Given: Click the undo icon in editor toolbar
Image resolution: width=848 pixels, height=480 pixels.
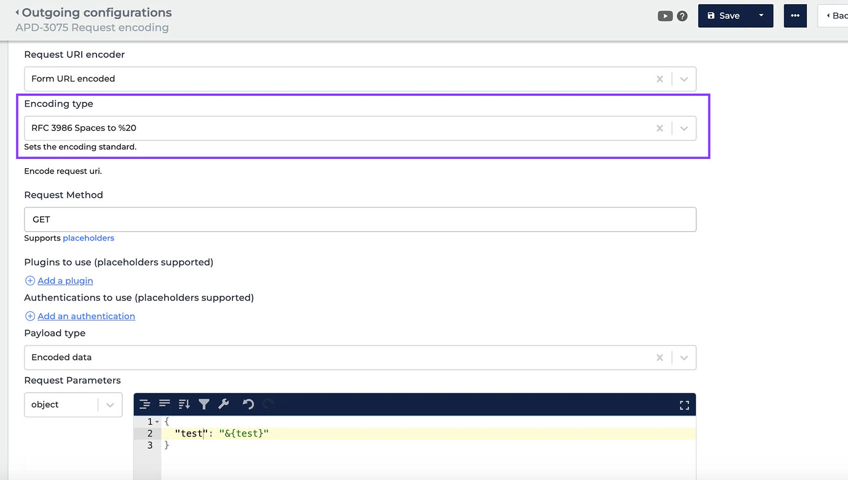Looking at the screenshot, I should [x=248, y=404].
